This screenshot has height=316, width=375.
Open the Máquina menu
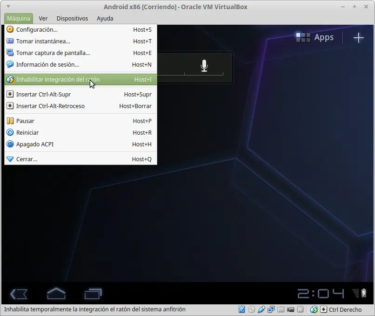point(19,19)
